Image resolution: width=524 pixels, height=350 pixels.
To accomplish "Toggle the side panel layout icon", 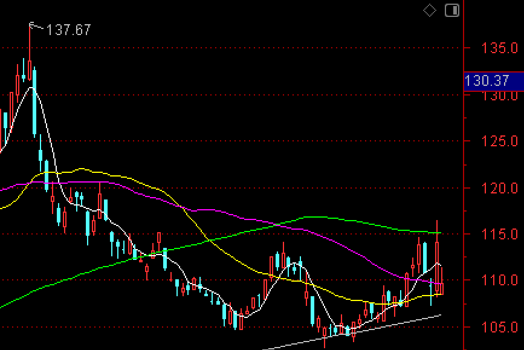I will click(x=452, y=10).
